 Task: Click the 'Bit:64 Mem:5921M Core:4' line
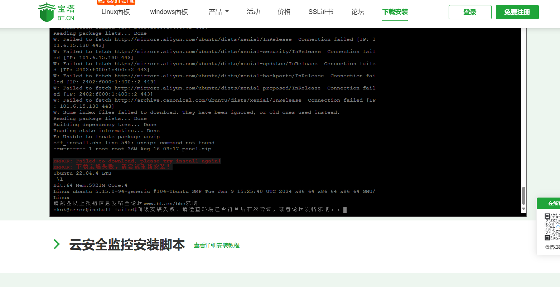pos(90,185)
